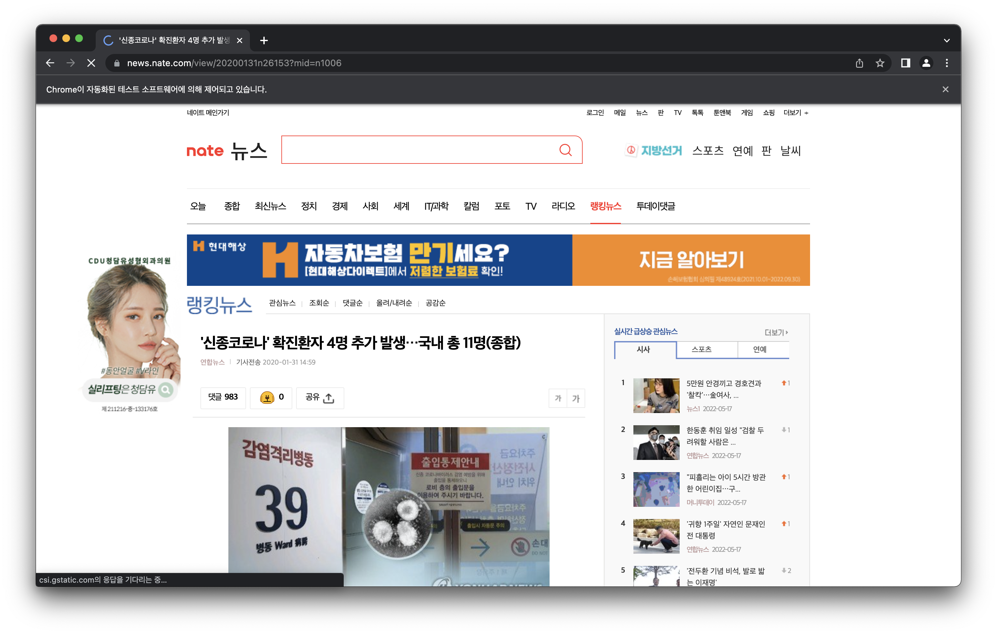Viewport: 997px width, 634px height.
Task: Open 관심뉴스 ranking filter
Action: click(282, 303)
